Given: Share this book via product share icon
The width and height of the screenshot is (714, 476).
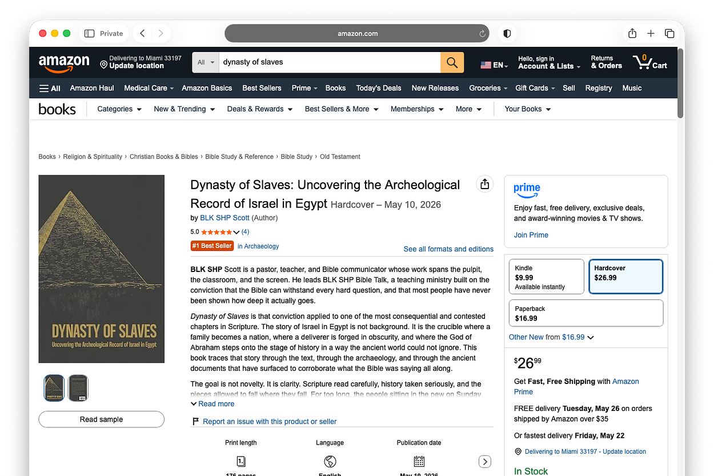Looking at the screenshot, I should tap(484, 184).
